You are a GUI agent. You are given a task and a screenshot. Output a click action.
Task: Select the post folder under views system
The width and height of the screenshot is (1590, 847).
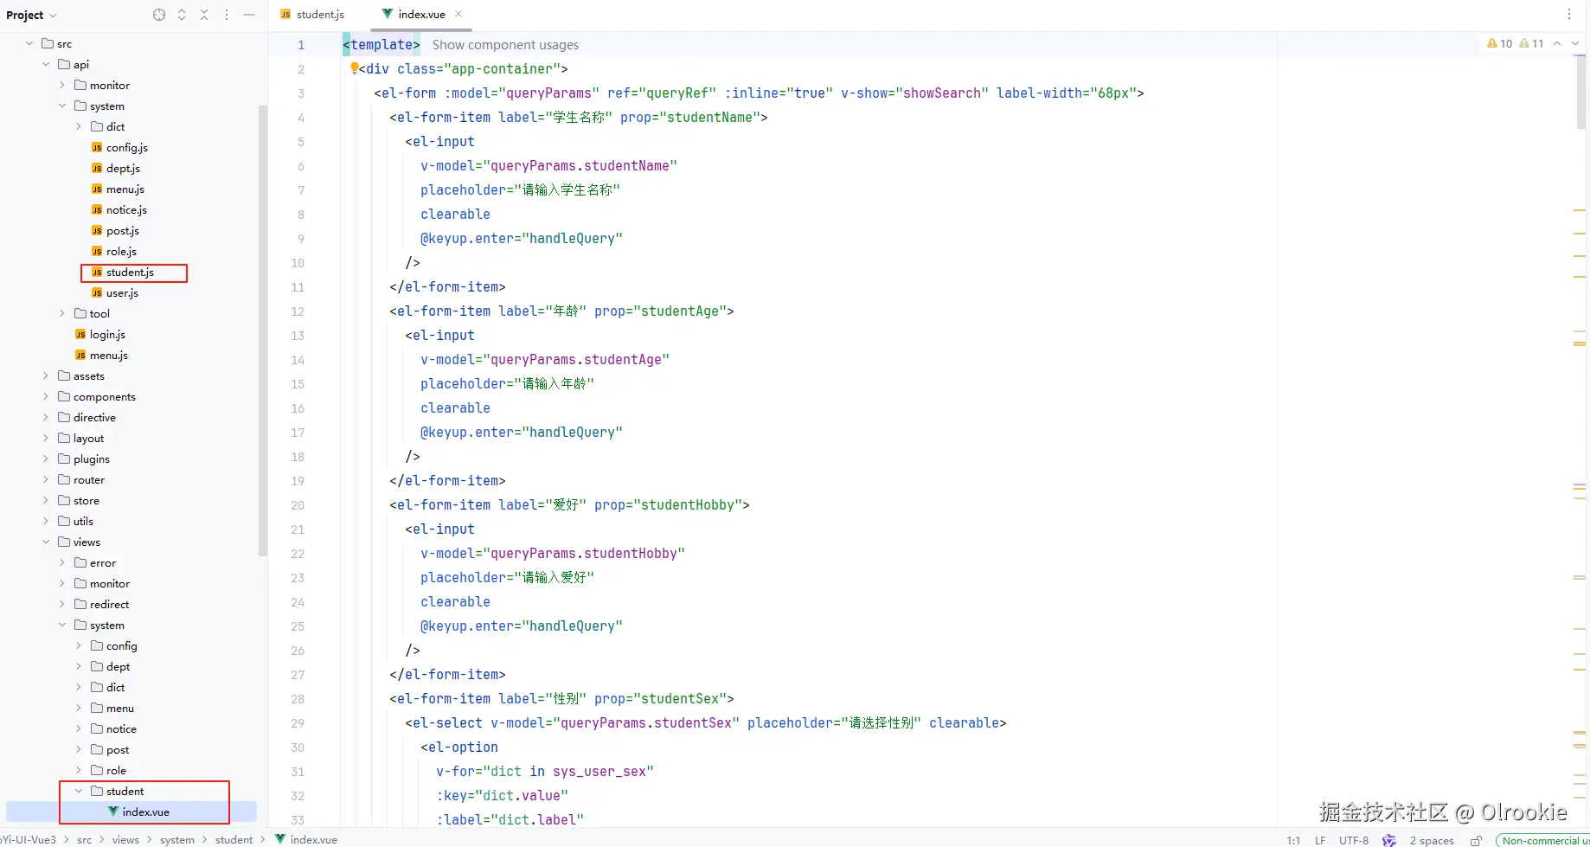111,749
